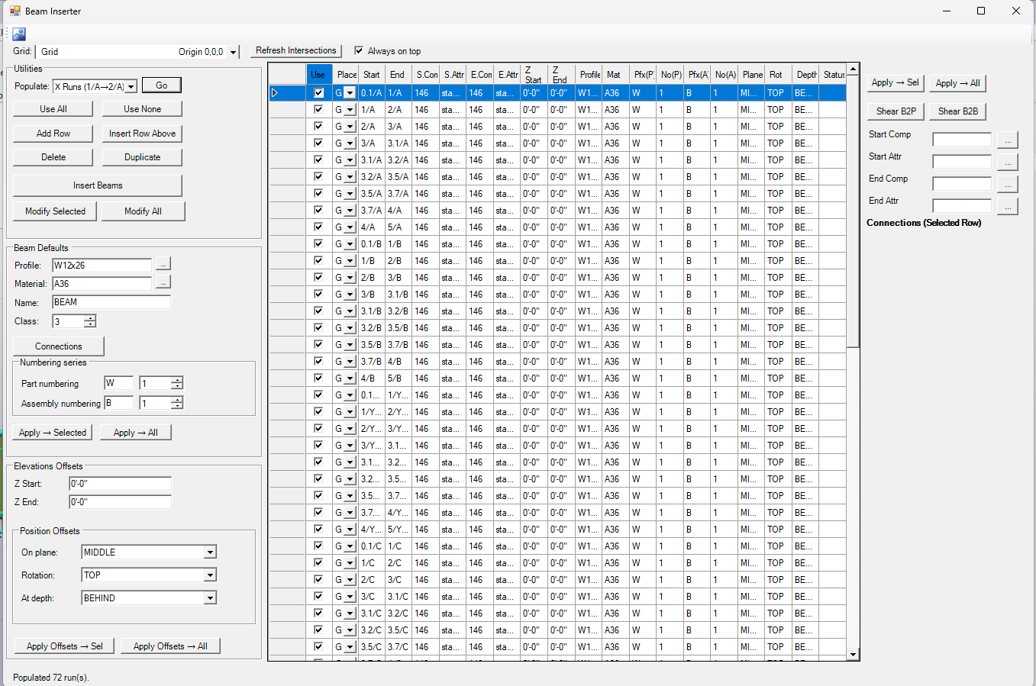Click the Part numbering prefix W field
The image size is (1036, 686).
(118, 383)
